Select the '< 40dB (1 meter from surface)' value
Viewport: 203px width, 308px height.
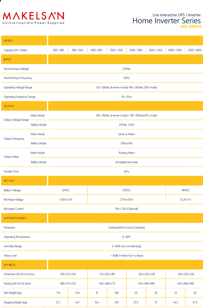click(126, 256)
